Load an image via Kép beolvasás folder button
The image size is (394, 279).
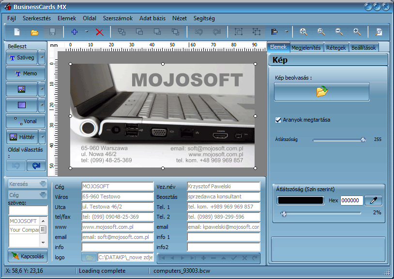[x=321, y=92]
